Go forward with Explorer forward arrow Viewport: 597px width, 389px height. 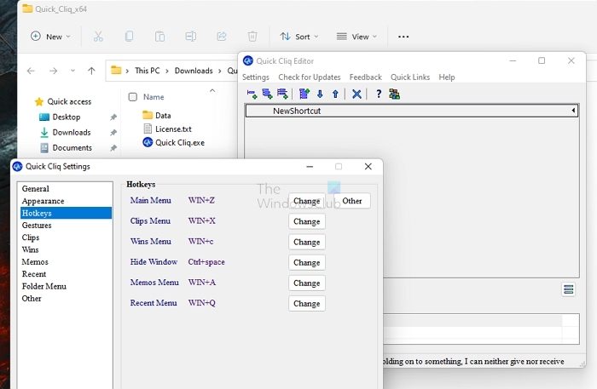(53, 71)
